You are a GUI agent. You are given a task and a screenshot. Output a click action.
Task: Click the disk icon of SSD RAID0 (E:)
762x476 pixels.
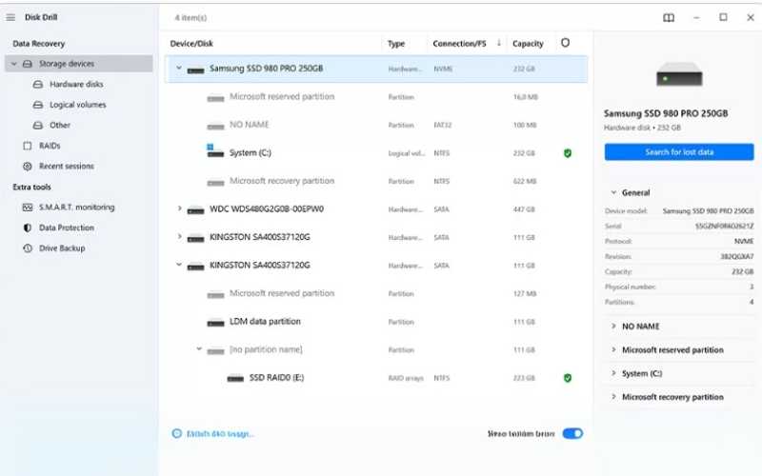pos(235,378)
